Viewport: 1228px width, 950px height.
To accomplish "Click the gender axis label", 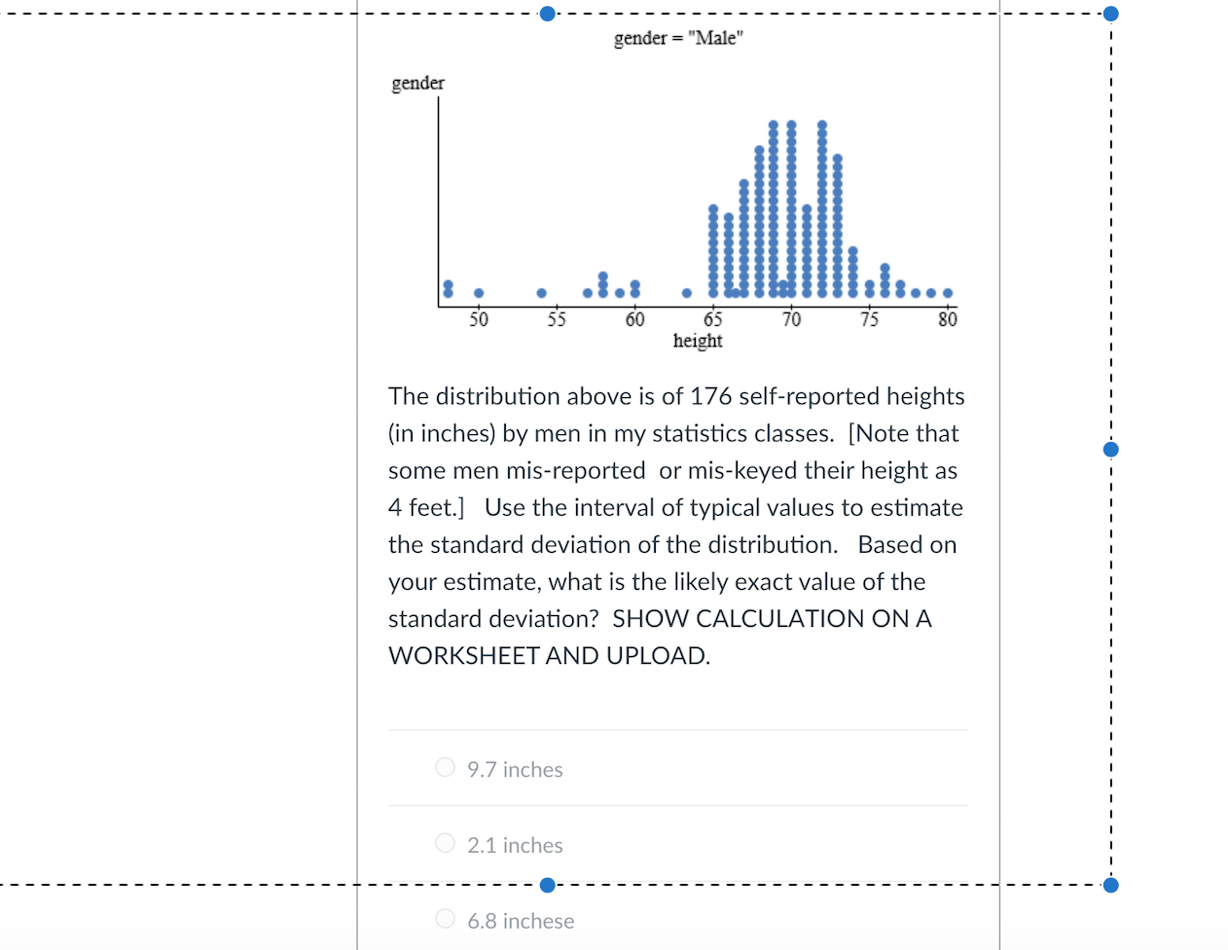I will point(417,83).
